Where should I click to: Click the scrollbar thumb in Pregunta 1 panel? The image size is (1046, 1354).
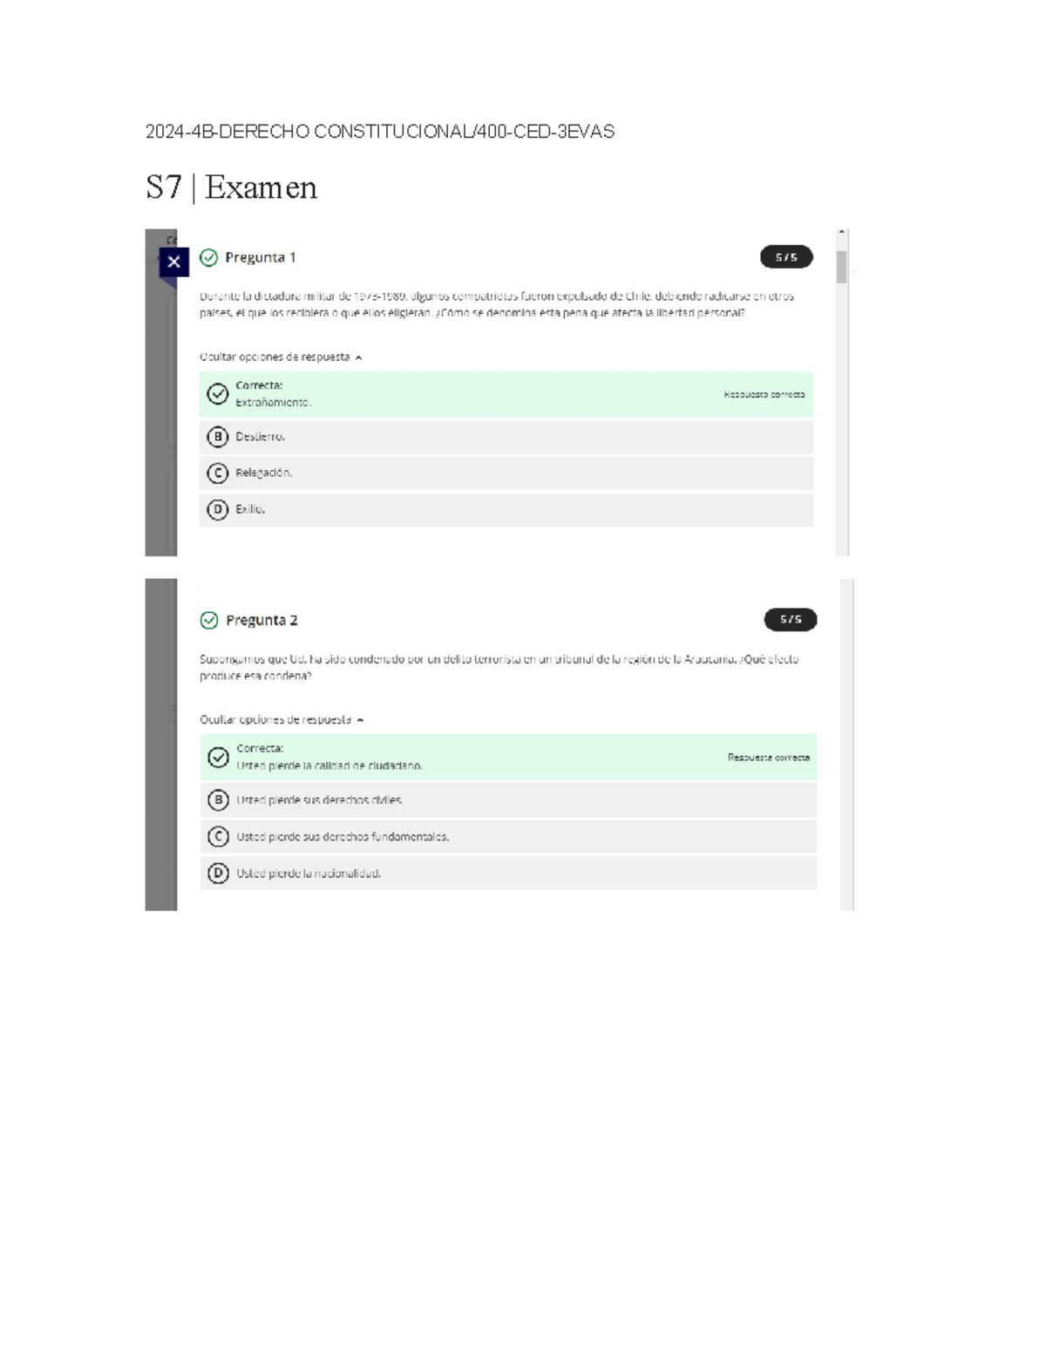pos(841,266)
